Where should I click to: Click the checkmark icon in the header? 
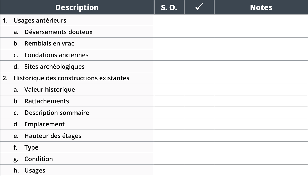coord(199,7)
